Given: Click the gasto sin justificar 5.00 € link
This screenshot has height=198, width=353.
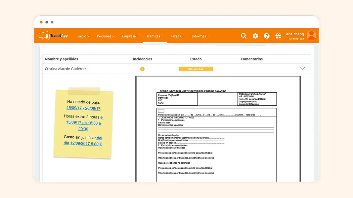Looking at the screenshot, I should pyautogui.click(x=83, y=143).
